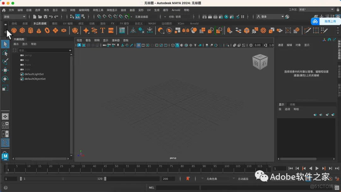Image resolution: width=341 pixels, height=192 pixels.
Task: Click the Open Scene folder icon
Action: point(40,17)
